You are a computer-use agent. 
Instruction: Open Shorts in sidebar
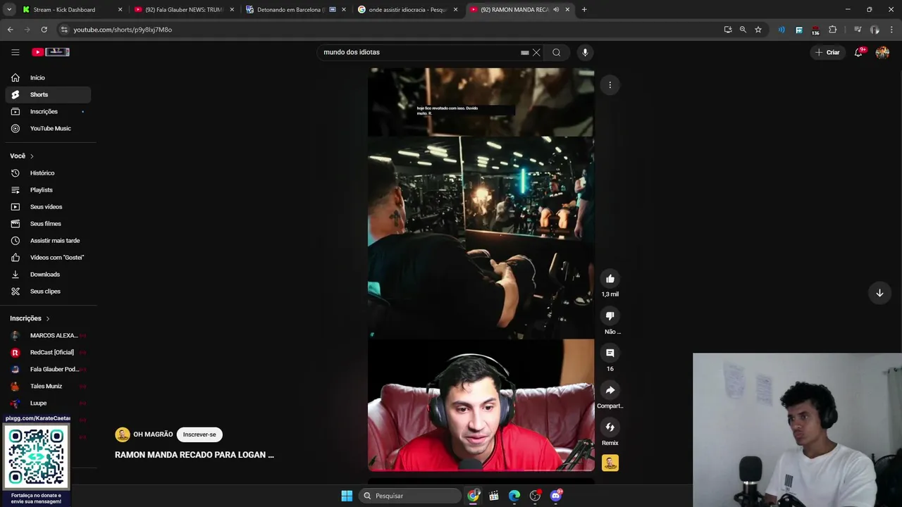[48, 94]
